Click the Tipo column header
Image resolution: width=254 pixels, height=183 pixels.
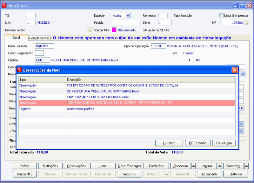[43, 80]
